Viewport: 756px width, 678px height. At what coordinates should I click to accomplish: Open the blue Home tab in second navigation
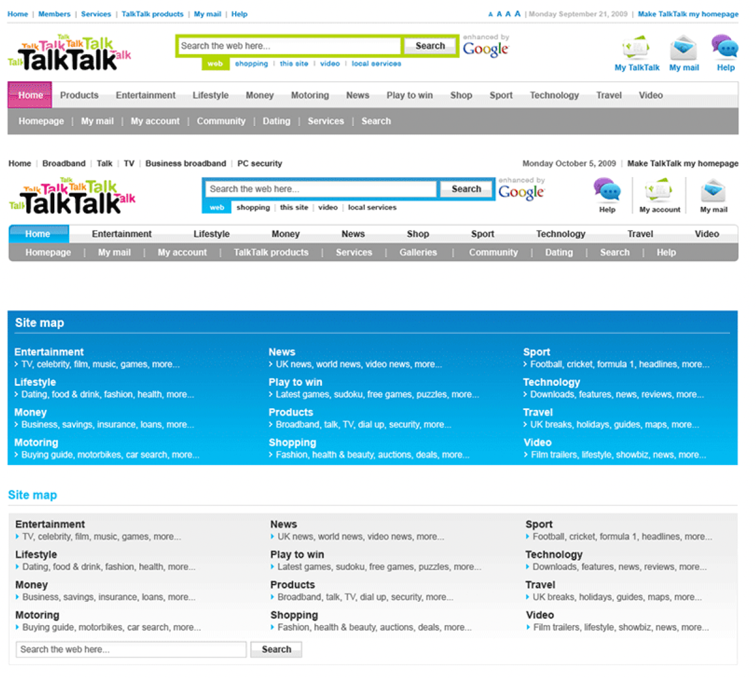38,234
